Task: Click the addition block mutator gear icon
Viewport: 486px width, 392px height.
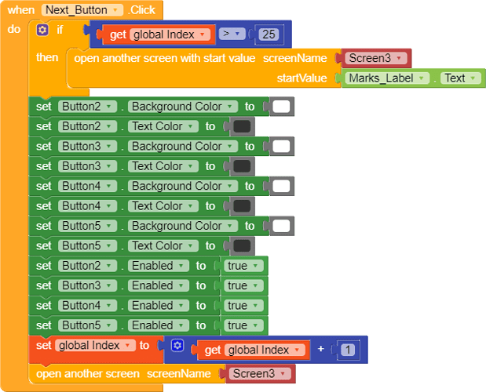Action: coord(177,345)
